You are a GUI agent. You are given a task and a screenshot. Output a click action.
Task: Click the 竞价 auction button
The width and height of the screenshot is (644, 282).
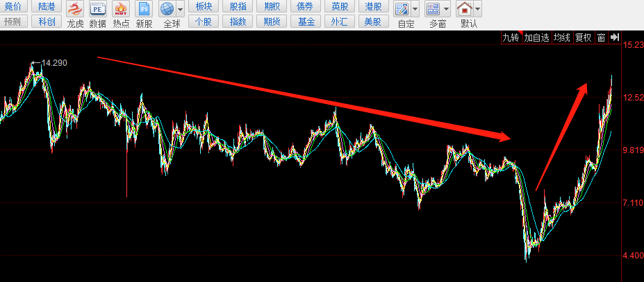(x=13, y=6)
